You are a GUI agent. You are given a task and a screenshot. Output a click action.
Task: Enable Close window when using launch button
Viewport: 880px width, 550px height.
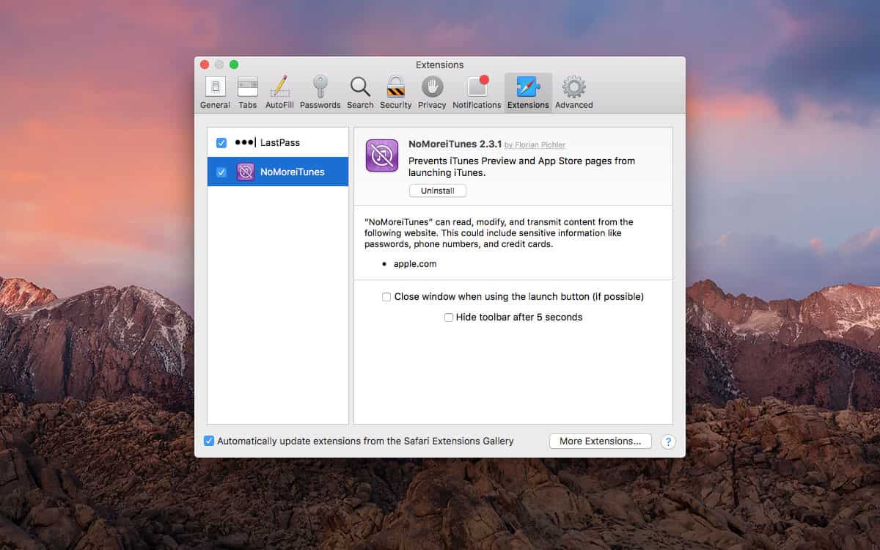click(386, 297)
